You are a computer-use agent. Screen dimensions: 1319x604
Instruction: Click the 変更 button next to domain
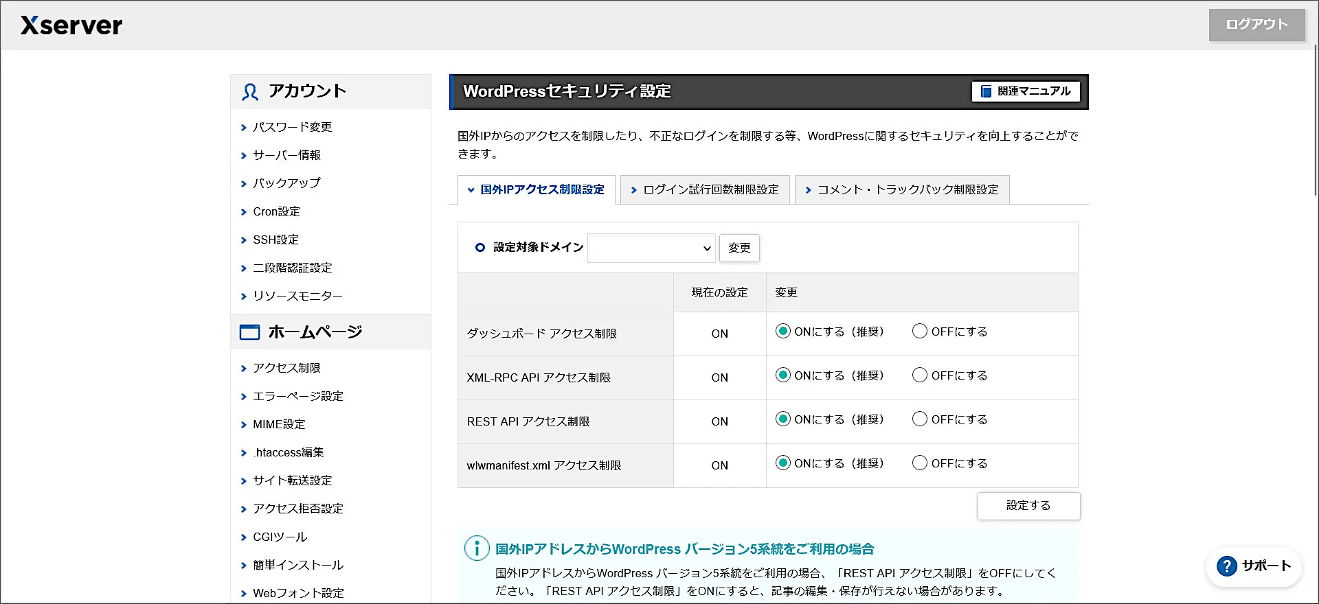[x=739, y=248]
